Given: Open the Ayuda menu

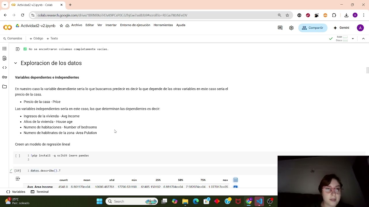Looking at the screenshot, I should [181, 25].
